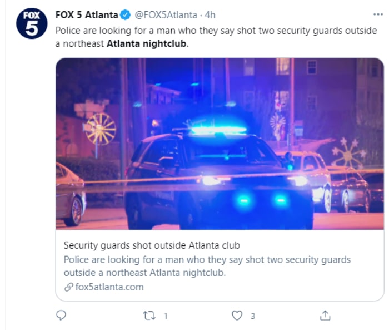
Task: Open the police car article image
Action: pos(220,144)
